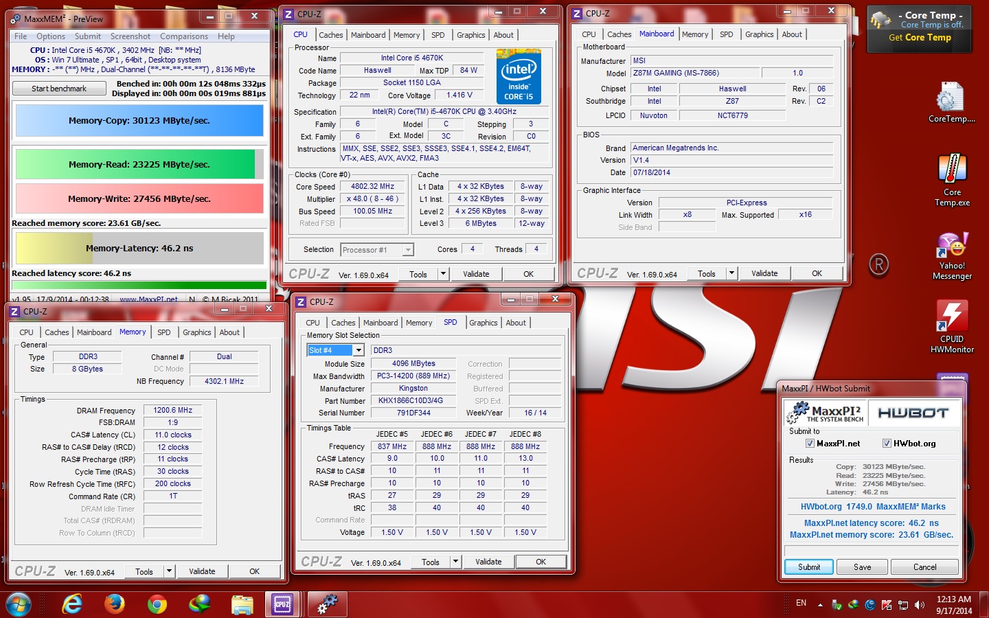
Task: Open Windows Explorer folder taskbar icon
Action: pyautogui.click(x=242, y=604)
